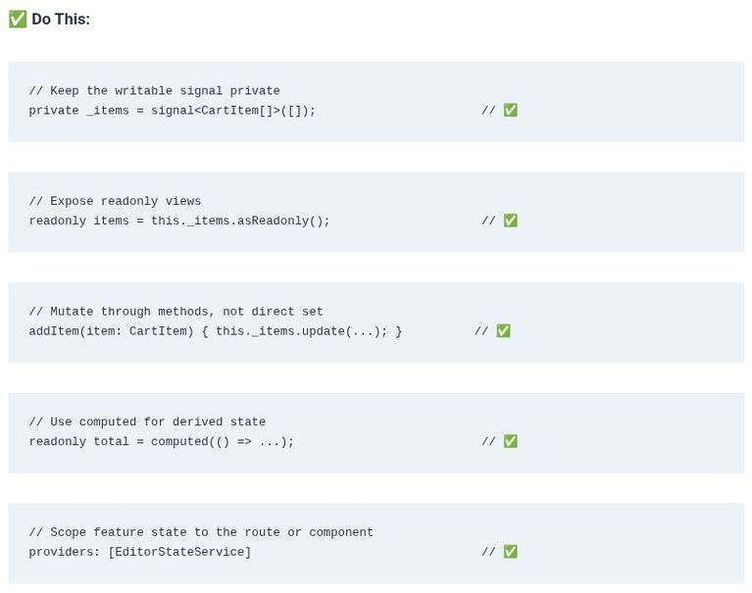The image size is (752, 593).
Task: Click the code 'readonly items = this._items.asReadonly();'
Action: (x=179, y=221)
